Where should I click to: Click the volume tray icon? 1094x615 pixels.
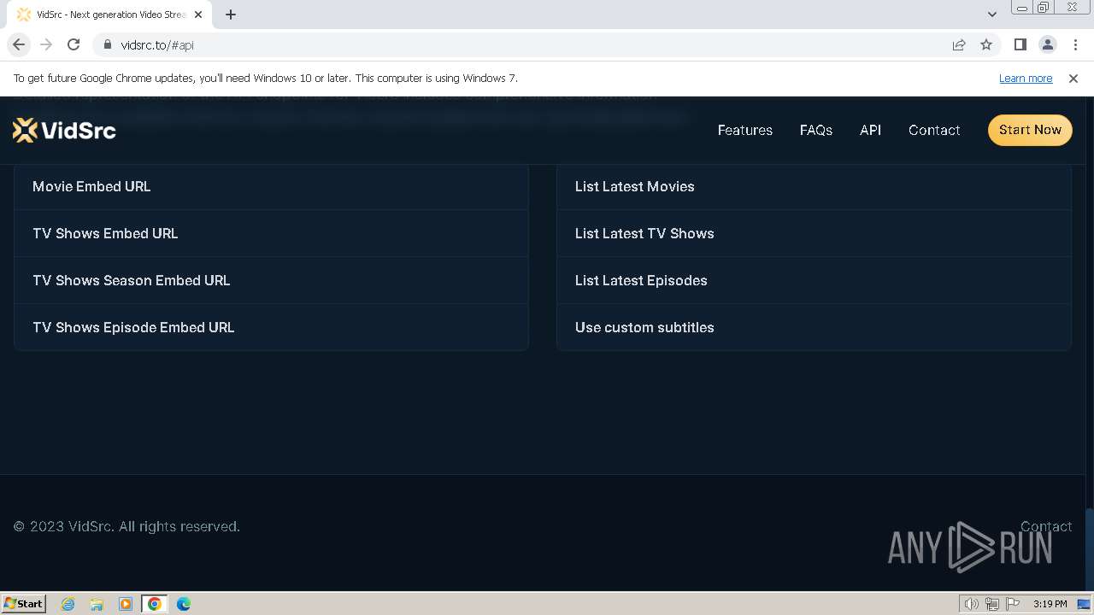pos(972,604)
